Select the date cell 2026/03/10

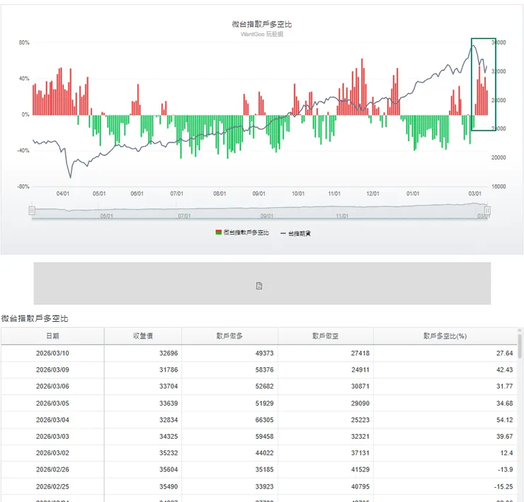(x=52, y=353)
